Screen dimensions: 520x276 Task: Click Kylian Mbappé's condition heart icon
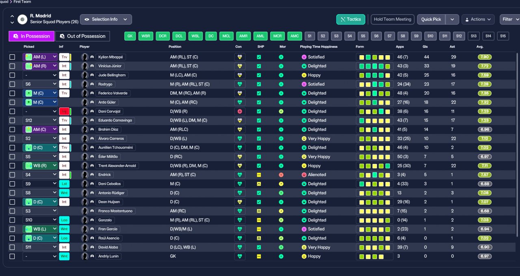(x=240, y=57)
